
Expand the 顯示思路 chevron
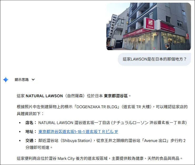click(x=33, y=80)
